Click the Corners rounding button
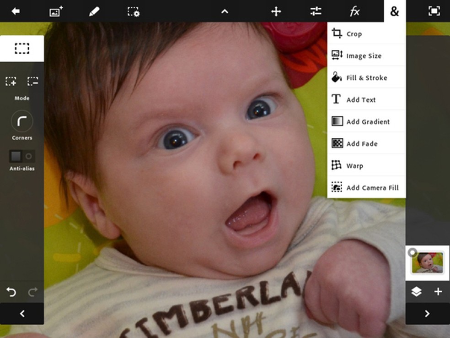Screen dimensions: 450x338 [22, 121]
